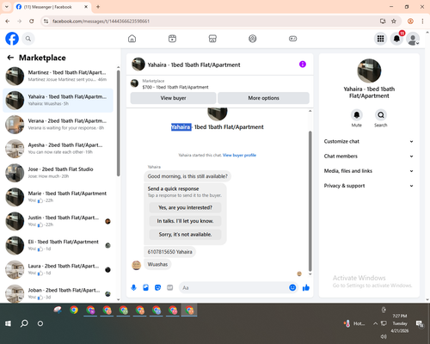This screenshot has height=344, width=430.
Task: Click the Wuashas message bubble
Action: [x=157, y=264]
